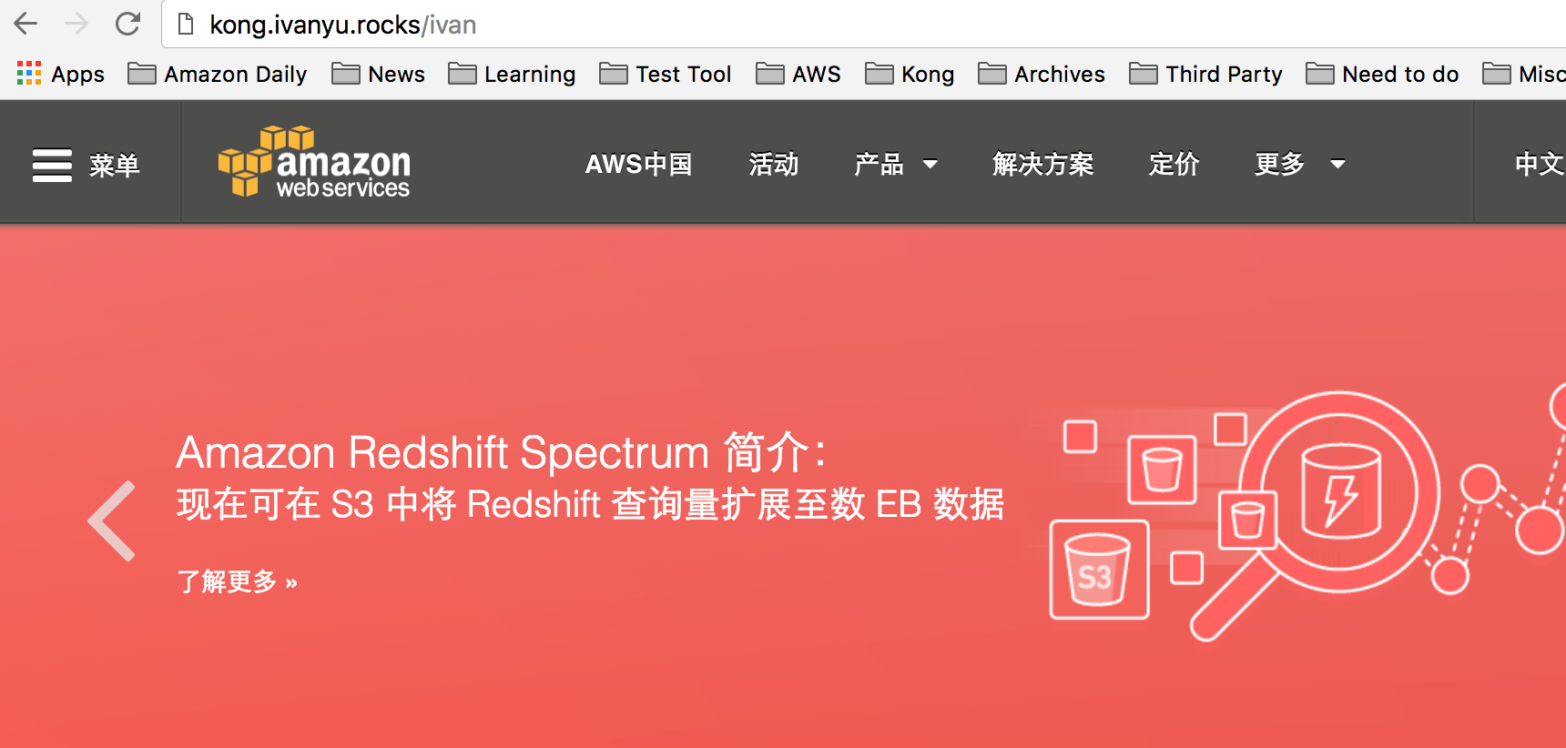The width and height of the screenshot is (1566, 748).
Task: Click the 了解更多 » link
Action: (x=238, y=581)
